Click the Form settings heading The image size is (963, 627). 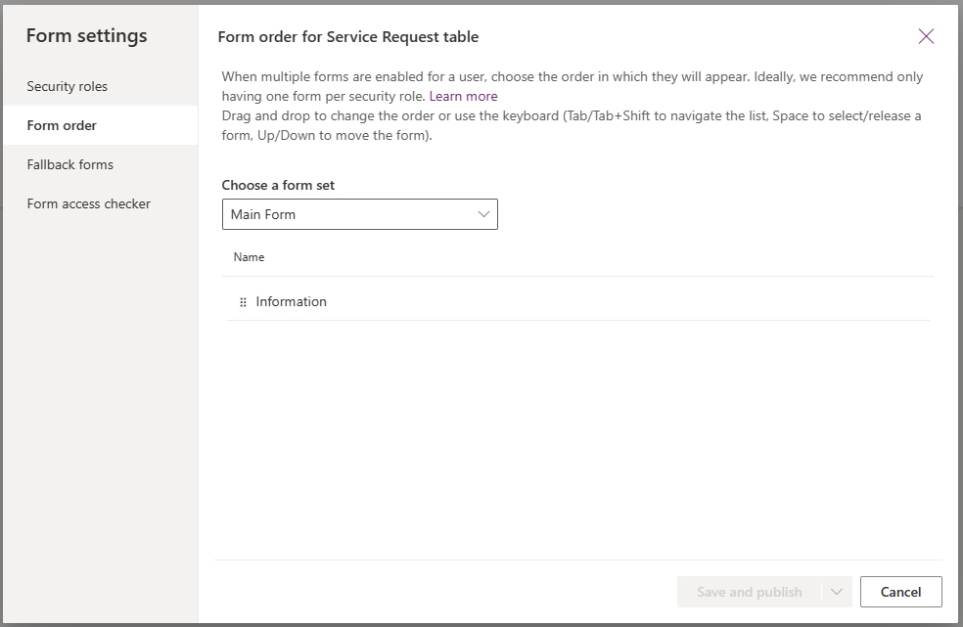87,36
